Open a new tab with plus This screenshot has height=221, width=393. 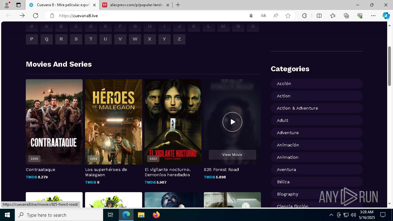coord(178,5)
